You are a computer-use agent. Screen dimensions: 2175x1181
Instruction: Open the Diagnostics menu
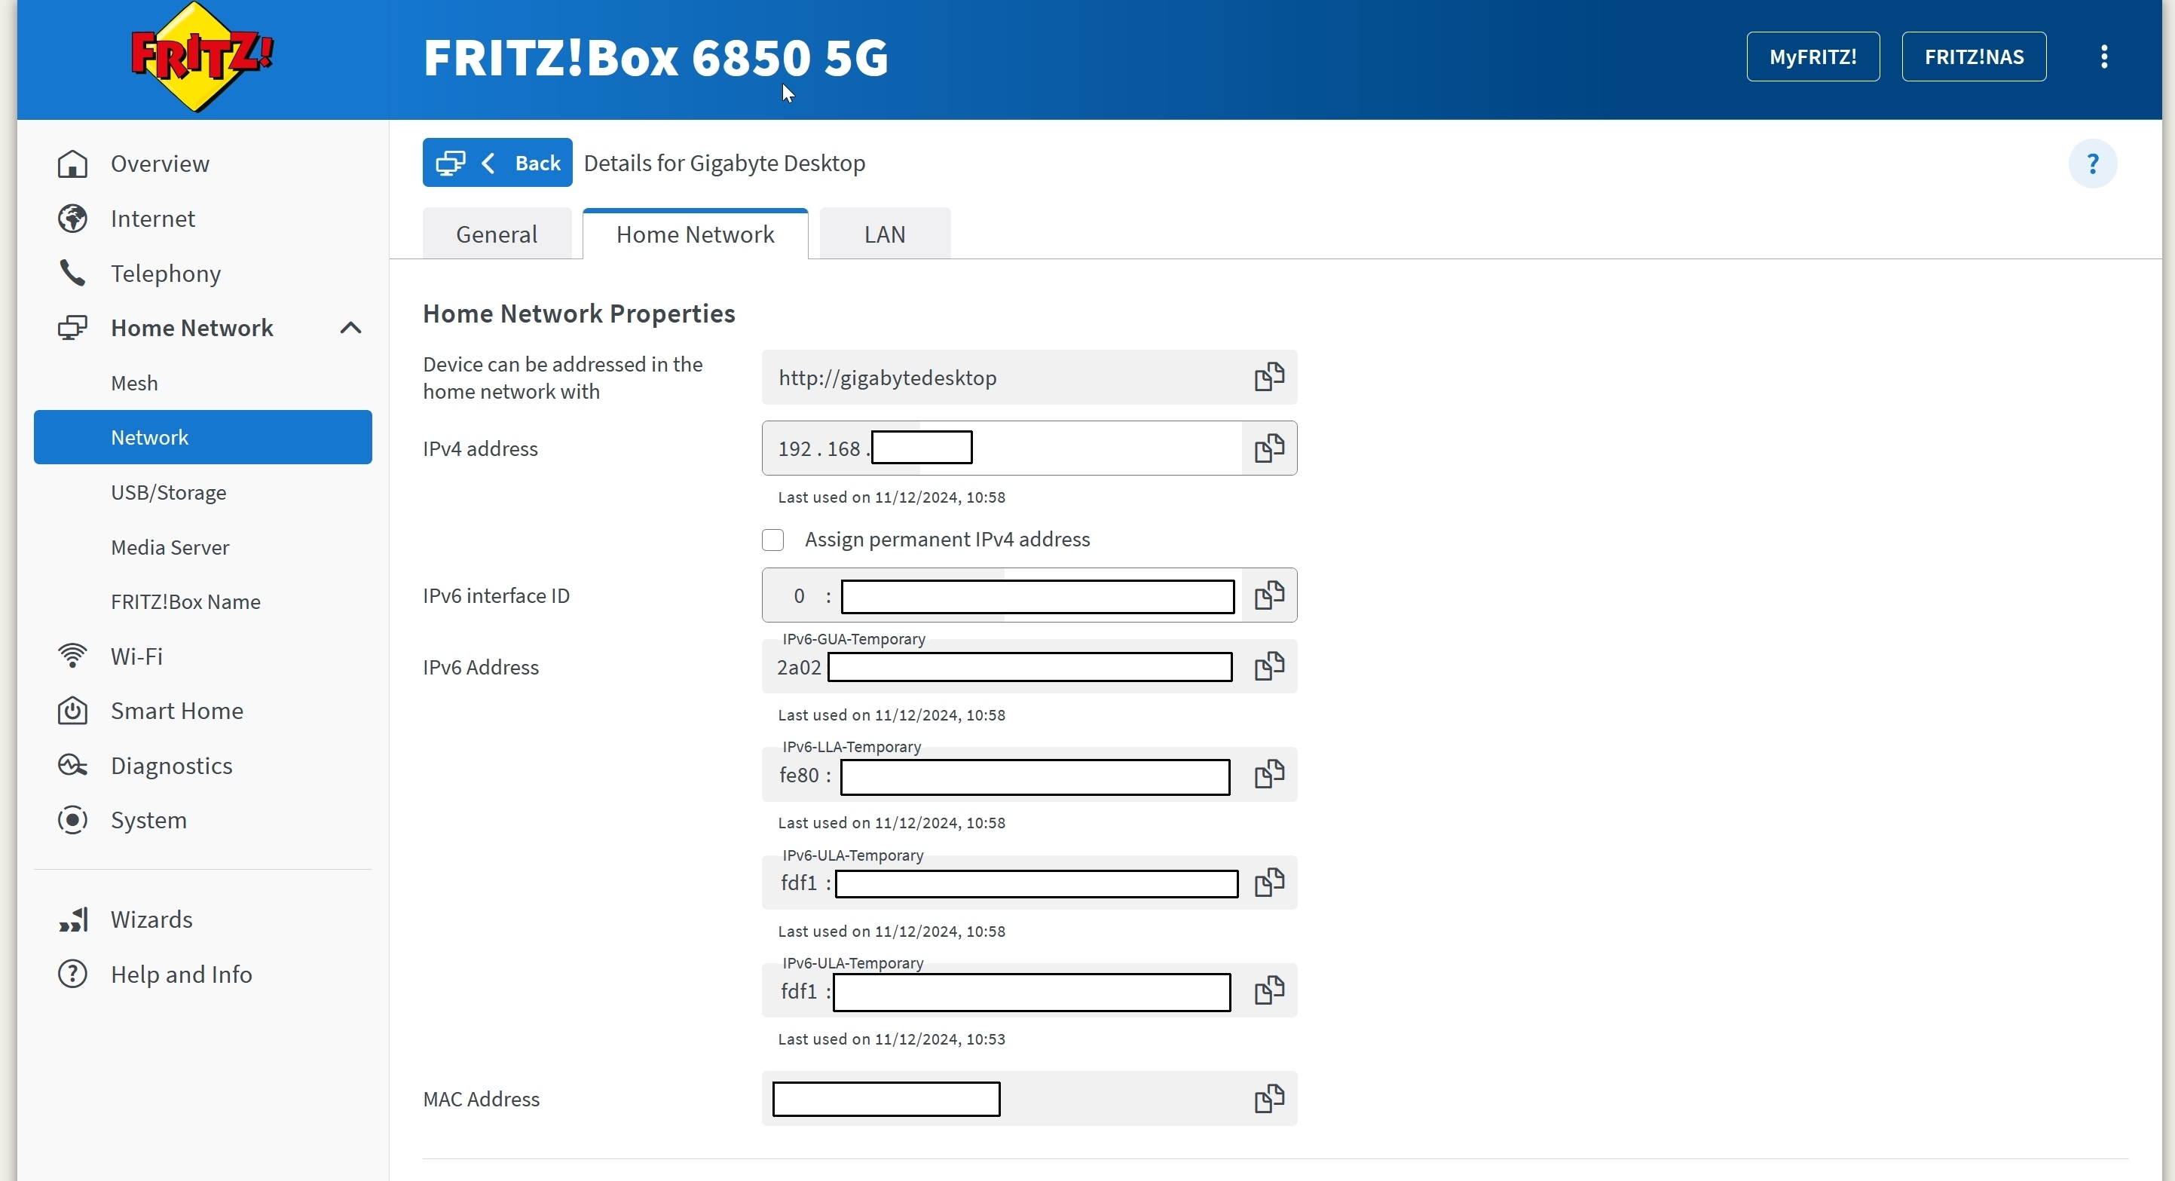click(171, 765)
